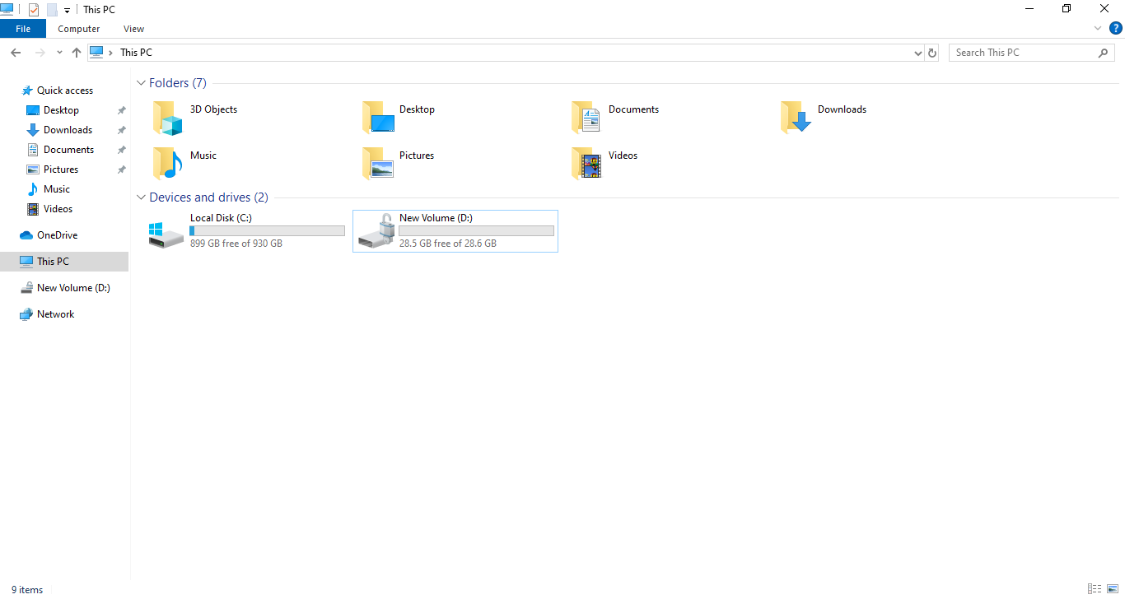
Task: Switch to Large icons view in status bar
Action: (x=1113, y=589)
